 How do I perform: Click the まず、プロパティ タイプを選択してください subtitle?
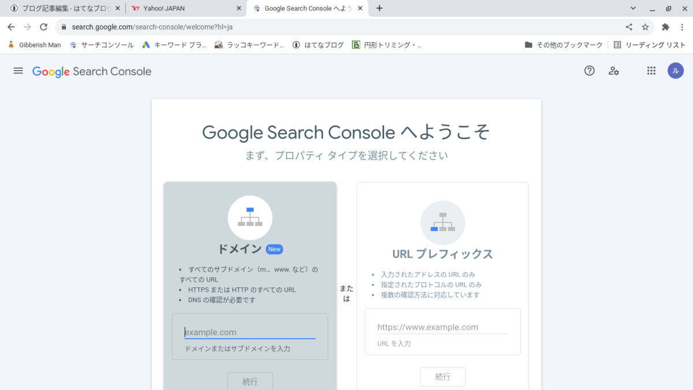[x=346, y=155]
